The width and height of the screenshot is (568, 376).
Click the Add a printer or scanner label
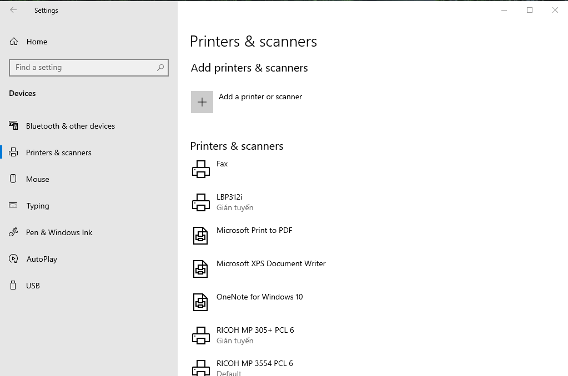click(260, 96)
